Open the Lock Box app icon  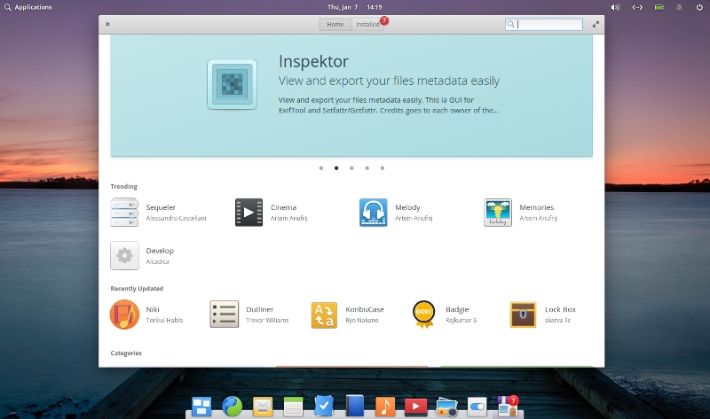523,314
